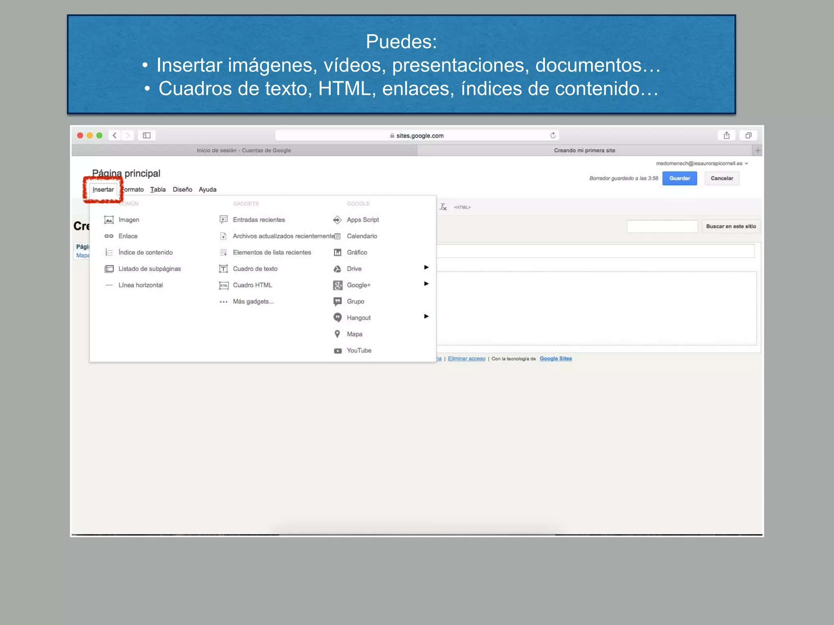Click the Cuadro de texto T icon
The image size is (834, 625).
pos(224,269)
